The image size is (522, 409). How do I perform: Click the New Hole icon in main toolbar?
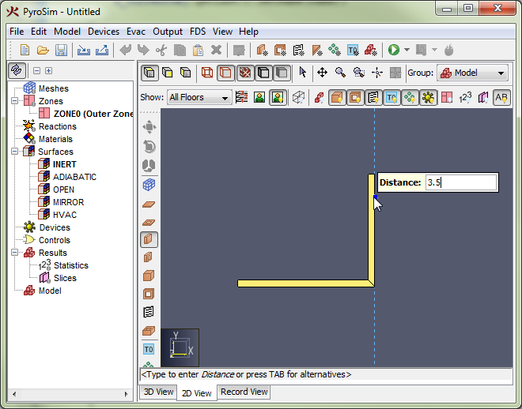coord(280,51)
